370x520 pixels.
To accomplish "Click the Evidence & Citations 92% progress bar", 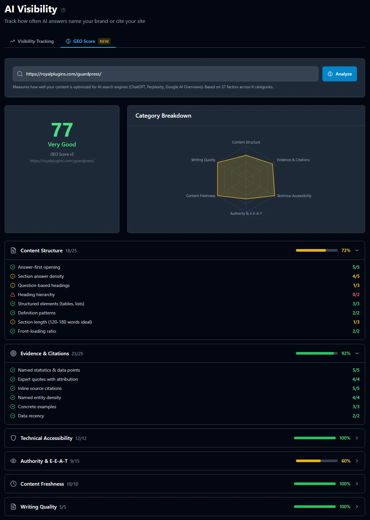I will point(317,353).
